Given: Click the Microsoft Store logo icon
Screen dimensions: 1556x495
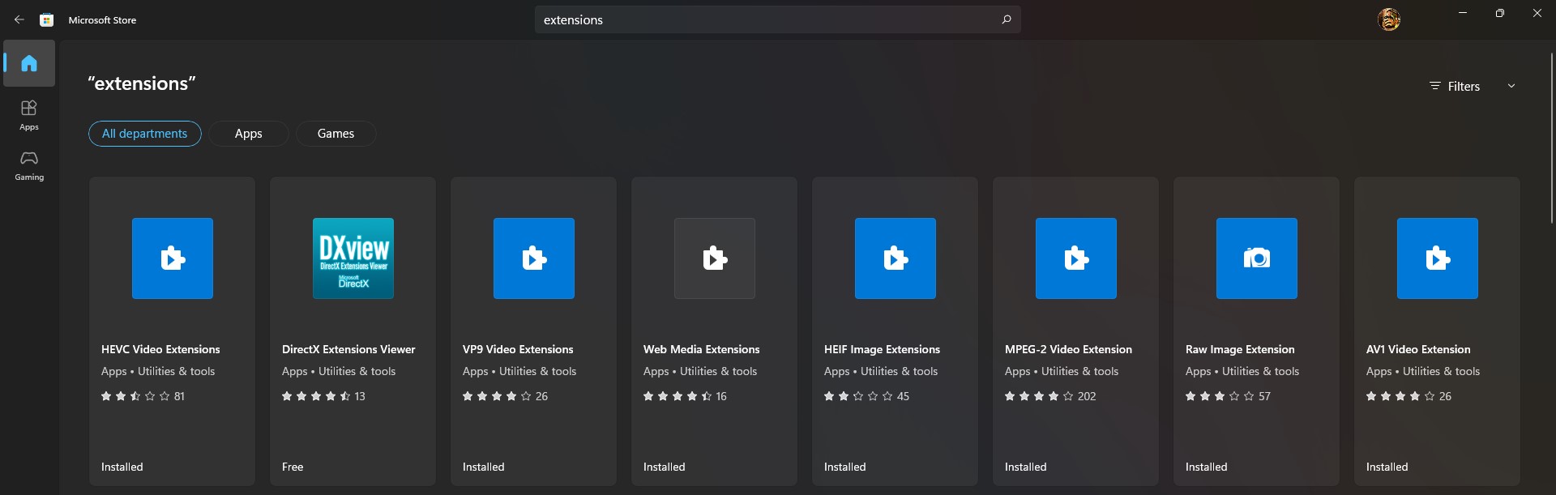Looking at the screenshot, I should pyautogui.click(x=47, y=19).
